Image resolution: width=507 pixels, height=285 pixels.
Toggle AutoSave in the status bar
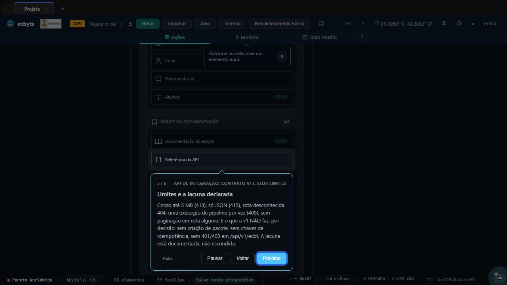click(337, 279)
